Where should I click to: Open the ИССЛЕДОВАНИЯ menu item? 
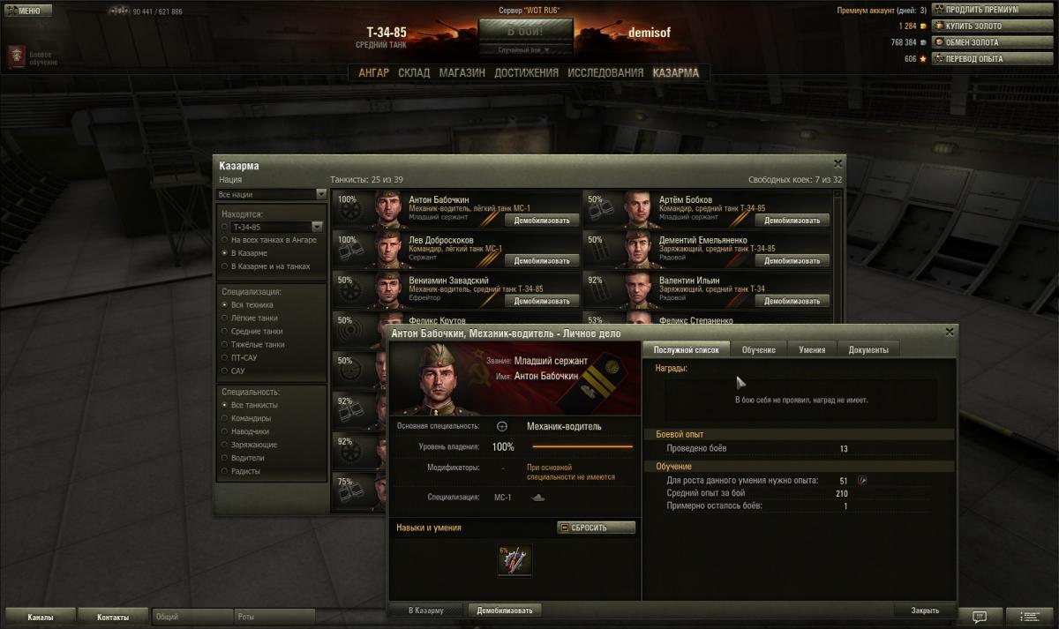coord(605,73)
